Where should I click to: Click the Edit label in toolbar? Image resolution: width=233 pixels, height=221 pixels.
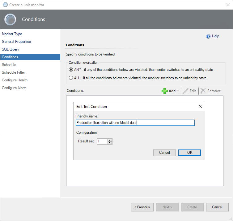pyautogui.click(x=193, y=91)
